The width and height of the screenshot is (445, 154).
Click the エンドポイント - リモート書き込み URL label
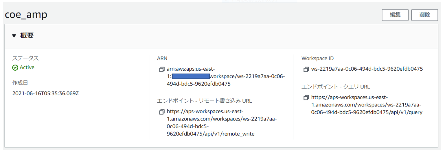coord(204,101)
